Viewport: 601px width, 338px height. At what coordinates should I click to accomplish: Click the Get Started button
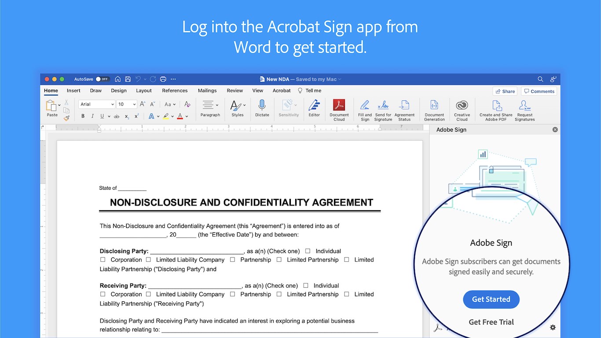pos(491,299)
